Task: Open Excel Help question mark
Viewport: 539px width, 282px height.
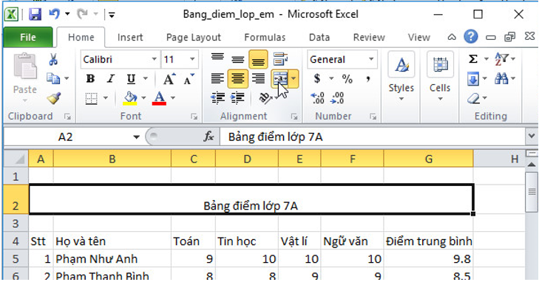Action: coord(470,36)
